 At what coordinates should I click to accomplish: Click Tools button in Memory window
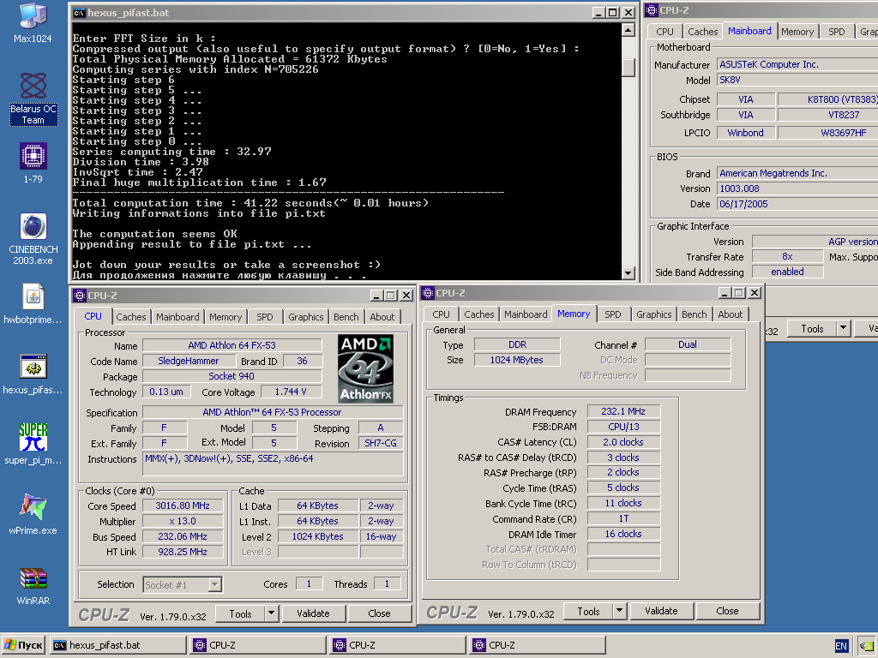(x=588, y=611)
